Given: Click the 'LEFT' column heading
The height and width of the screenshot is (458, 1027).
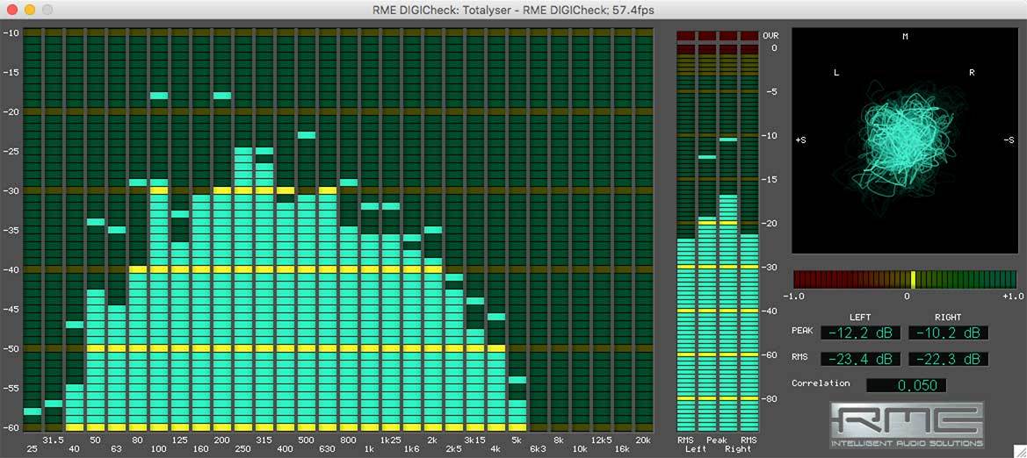Looking at the screenshot, I should [861, 318].
